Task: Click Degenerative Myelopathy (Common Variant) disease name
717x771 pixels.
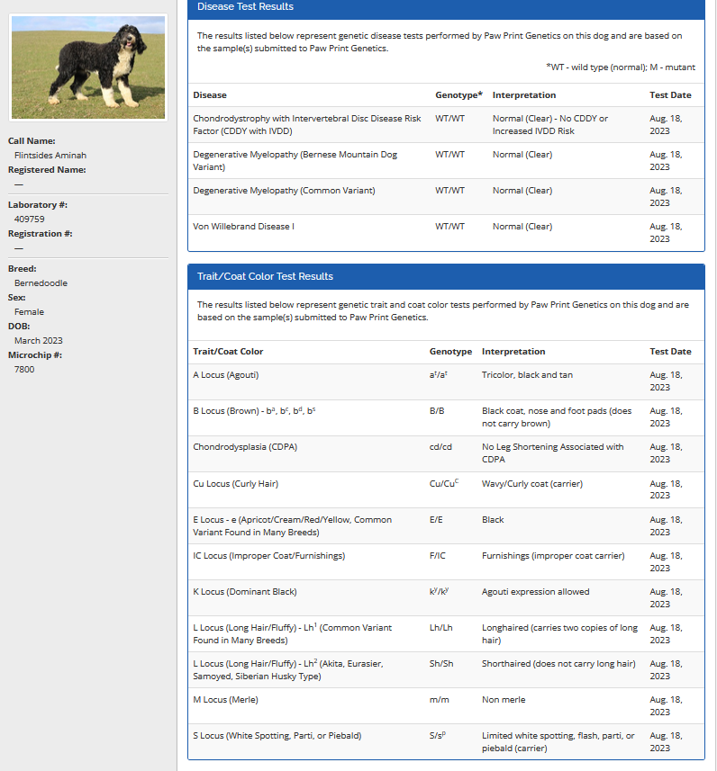Action: click(284, 191)
